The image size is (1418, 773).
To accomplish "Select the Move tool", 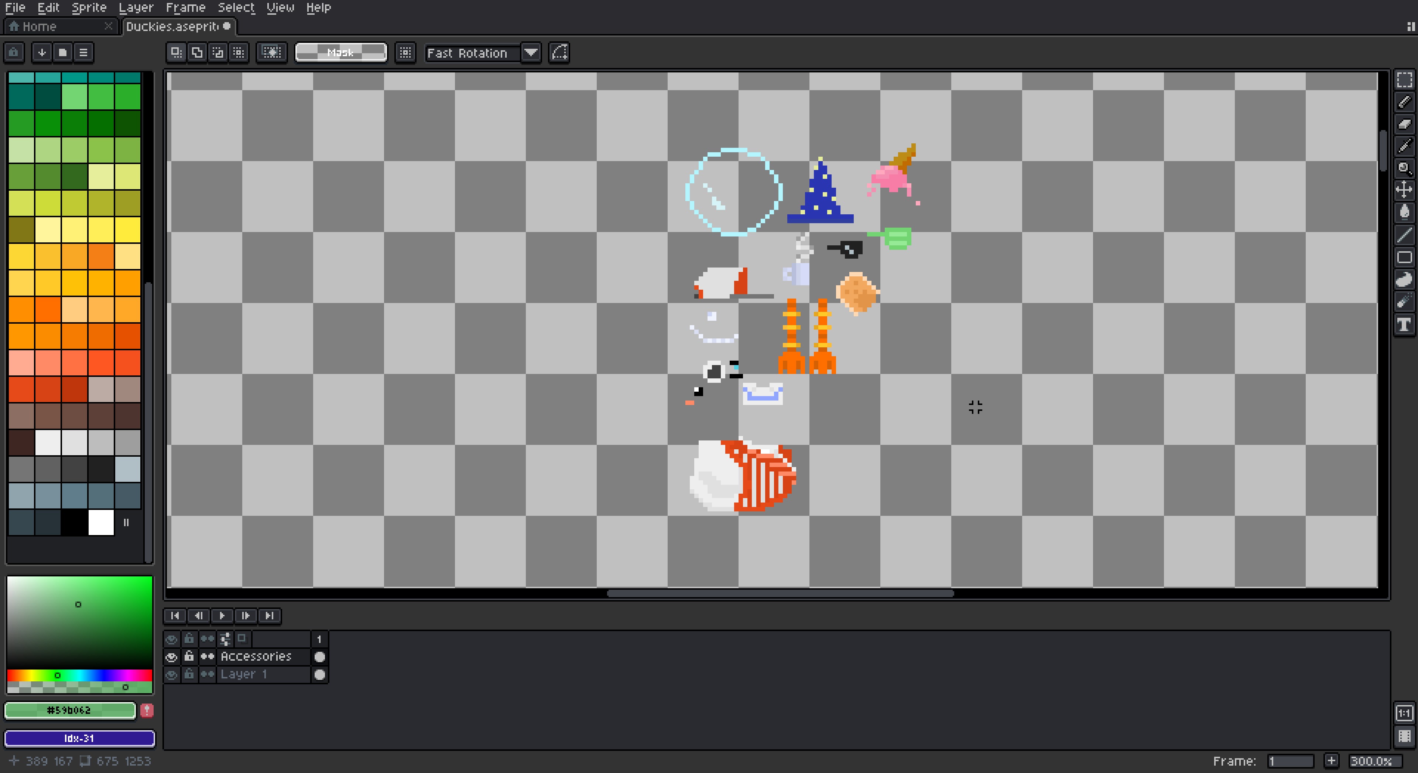I will (1404, 190).
